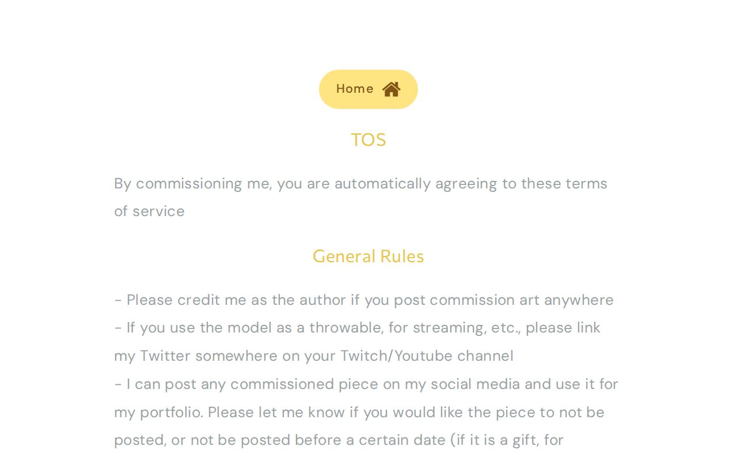Screen dimensions: 737x461
Task: Select the General Rules section heading
Action: coord(368,256)
